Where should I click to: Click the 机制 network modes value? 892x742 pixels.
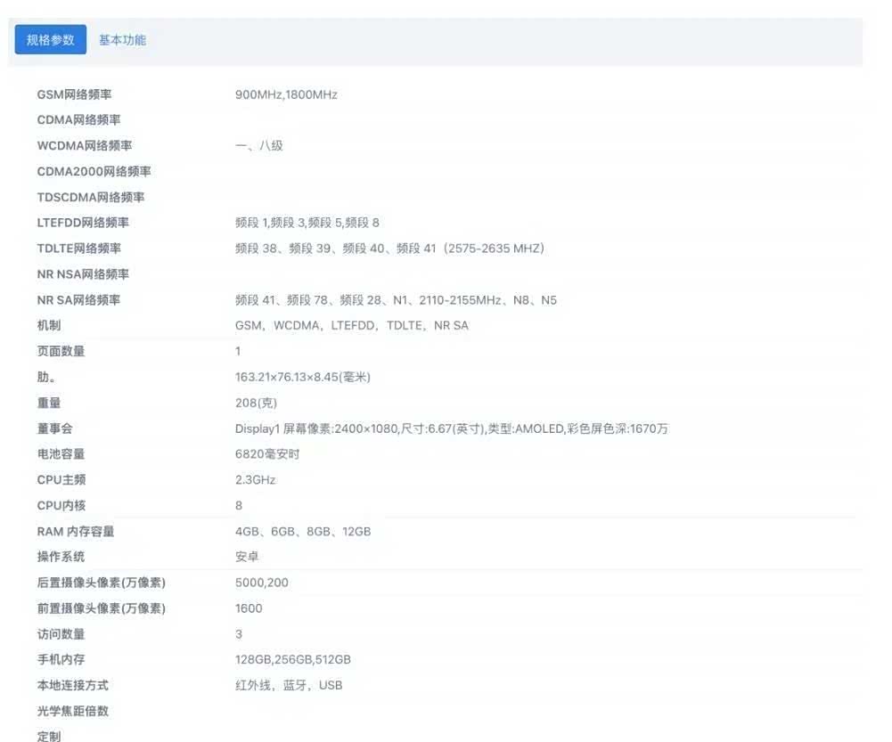point(351,326)
